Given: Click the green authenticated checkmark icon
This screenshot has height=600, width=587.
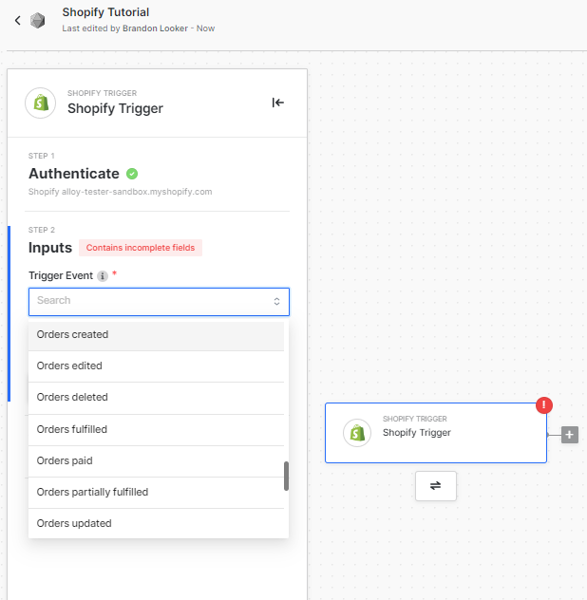Looking at the screenshot, I should (132, 174).
